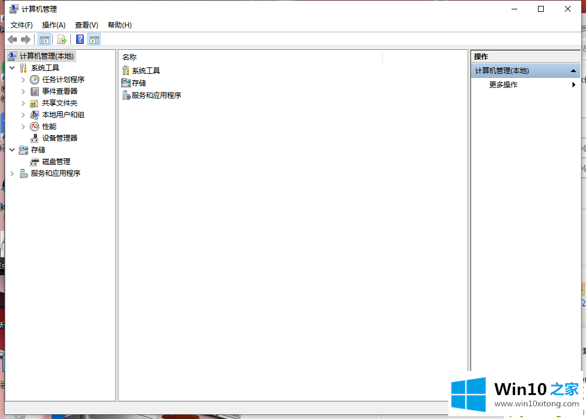586x419 pixels.
Task: Expand the 性能 node
Action: click(23, 127)
